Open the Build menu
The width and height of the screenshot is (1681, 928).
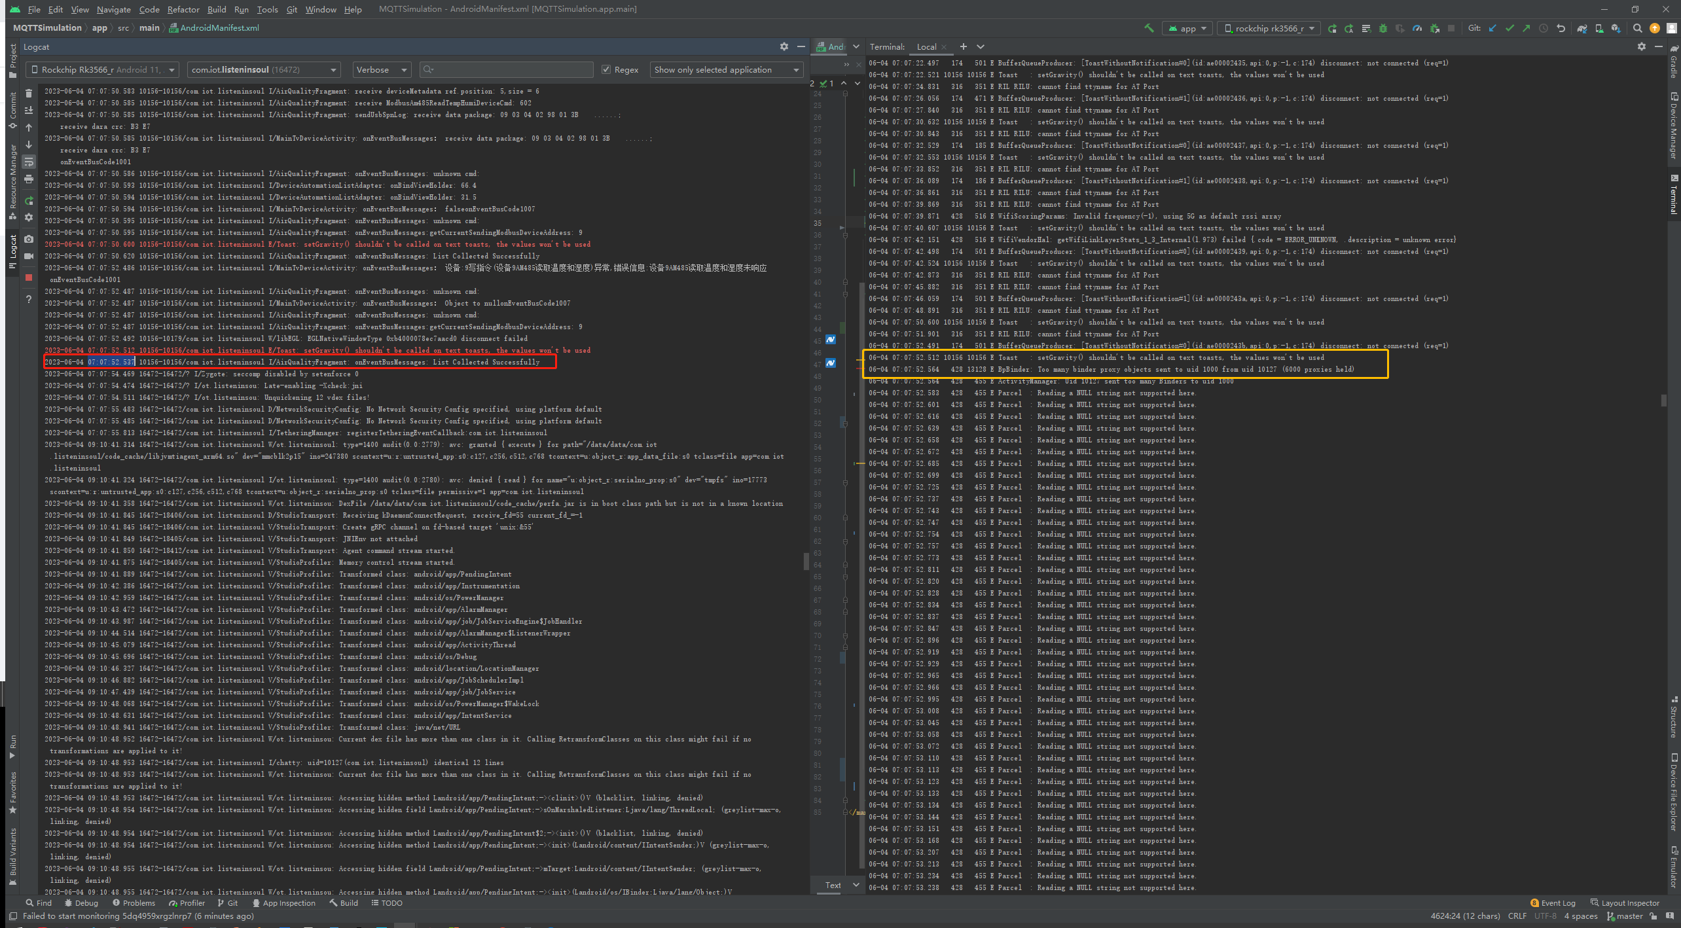(x=217, y=9)
